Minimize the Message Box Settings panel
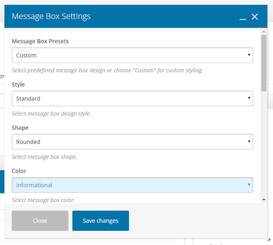This screenshot has width=273, height=245. 243,18
